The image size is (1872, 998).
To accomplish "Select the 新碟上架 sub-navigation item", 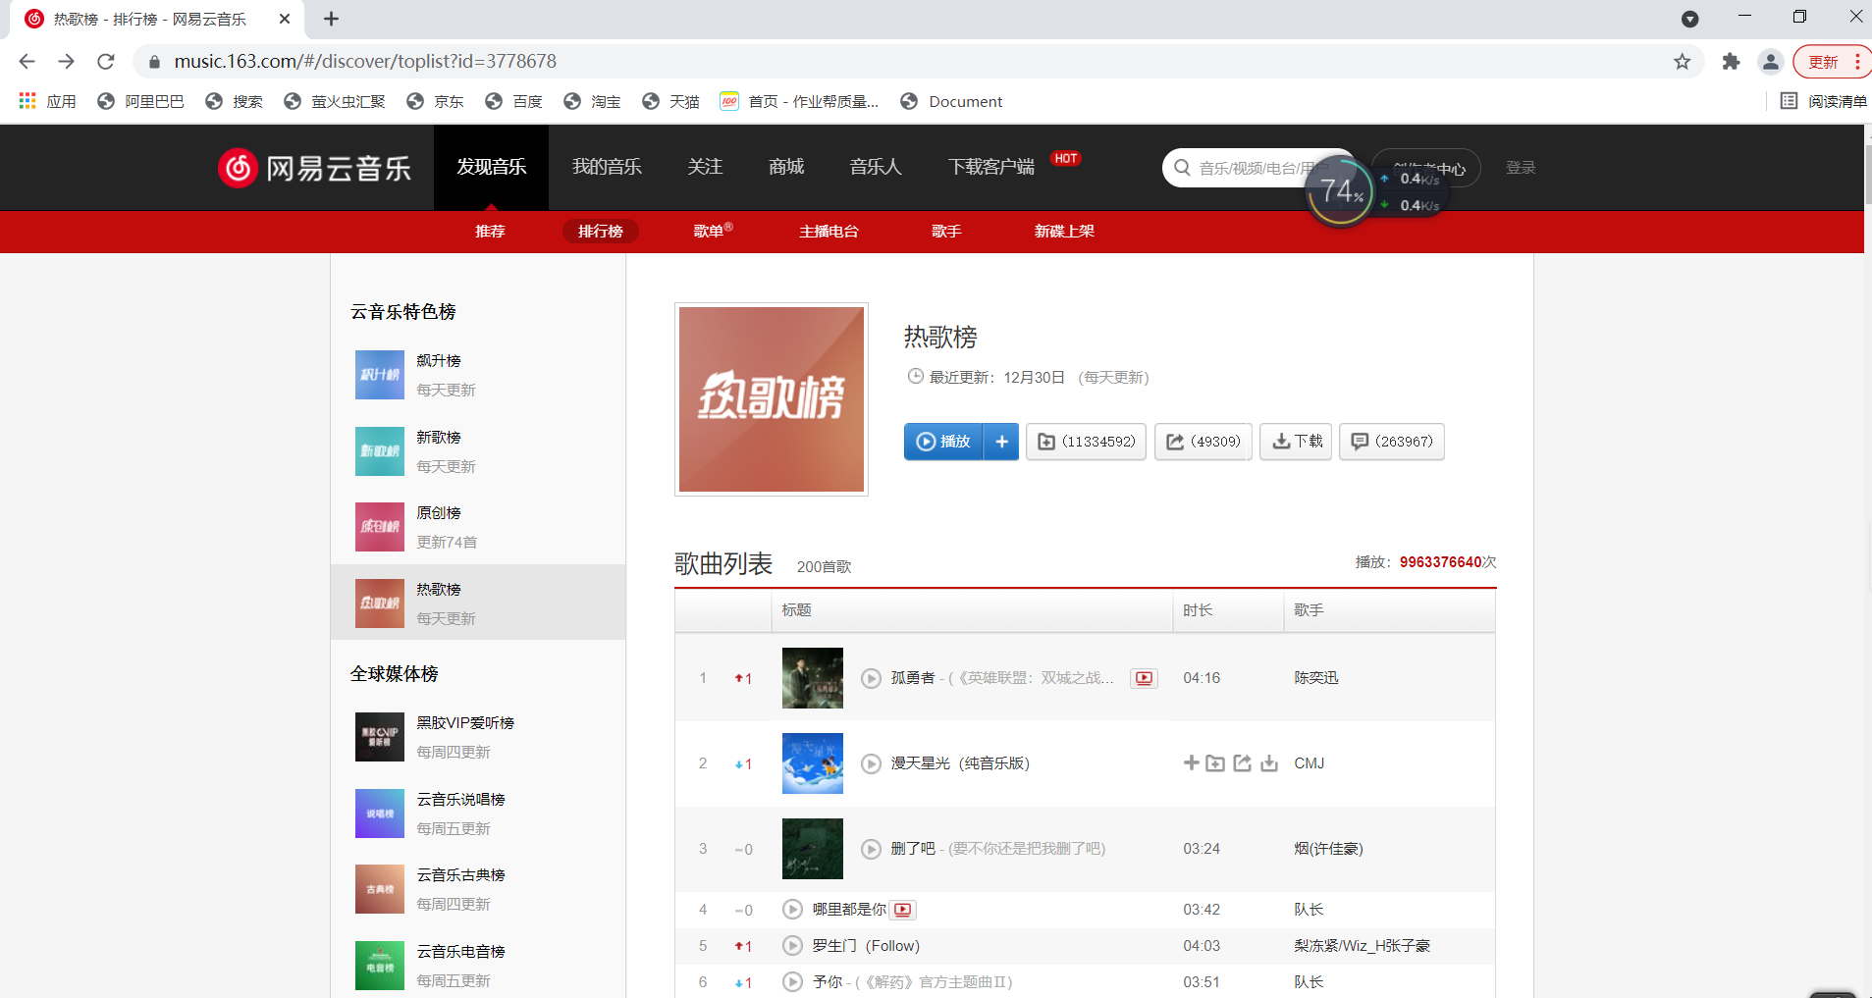I will tap(1064, 232).
